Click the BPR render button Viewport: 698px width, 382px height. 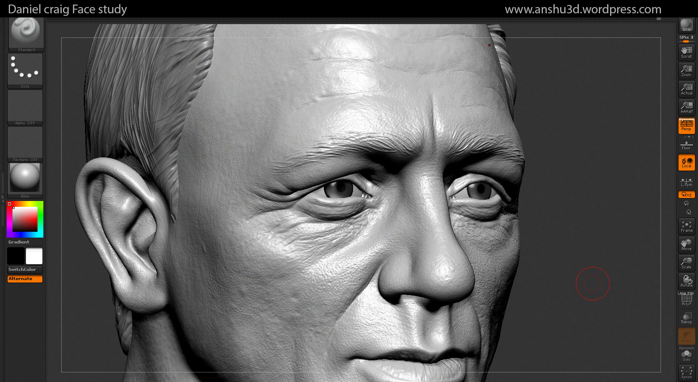coord(686,25)
